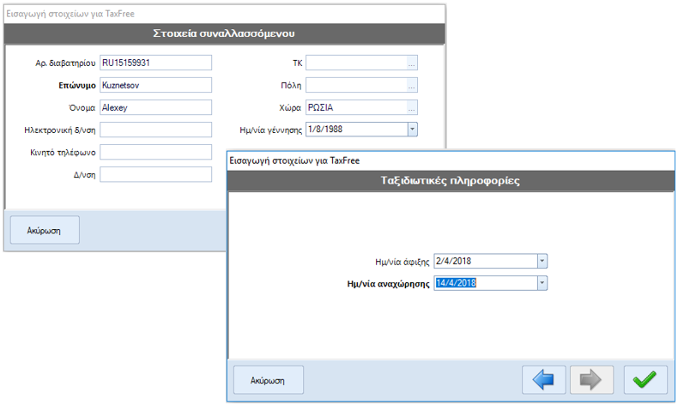Viewport: 678px width, 411px height.
Task: Expand the Ημ/νία γέννησης date dropdown
Action: coord(413,130)
